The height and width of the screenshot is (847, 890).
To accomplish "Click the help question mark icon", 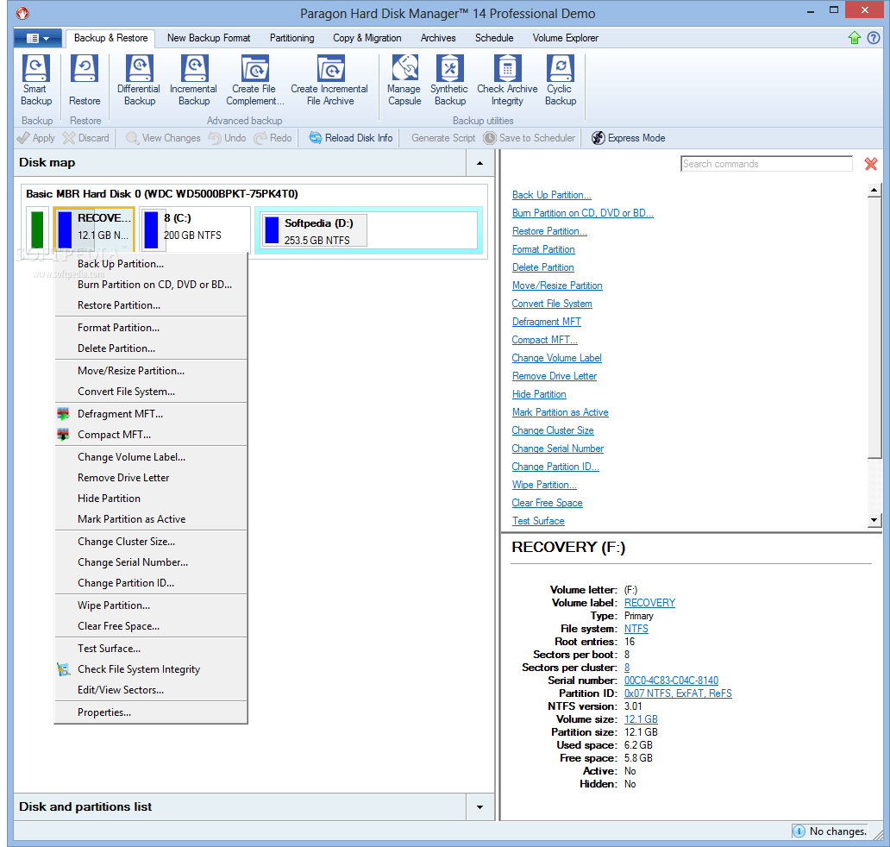I will tap(873, 38).
